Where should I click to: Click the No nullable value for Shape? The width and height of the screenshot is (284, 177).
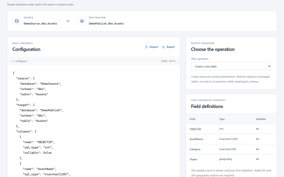click(x=258, y=159)
